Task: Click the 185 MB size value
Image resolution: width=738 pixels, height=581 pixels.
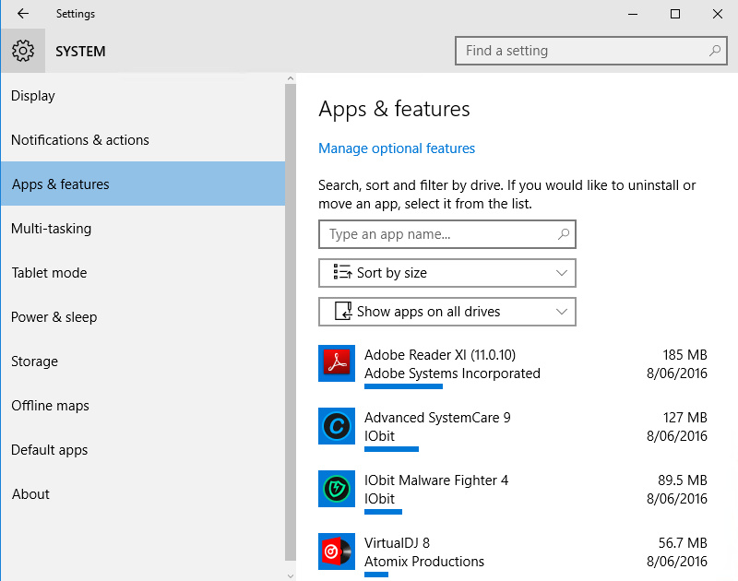Action: click(x=684, y=355)
